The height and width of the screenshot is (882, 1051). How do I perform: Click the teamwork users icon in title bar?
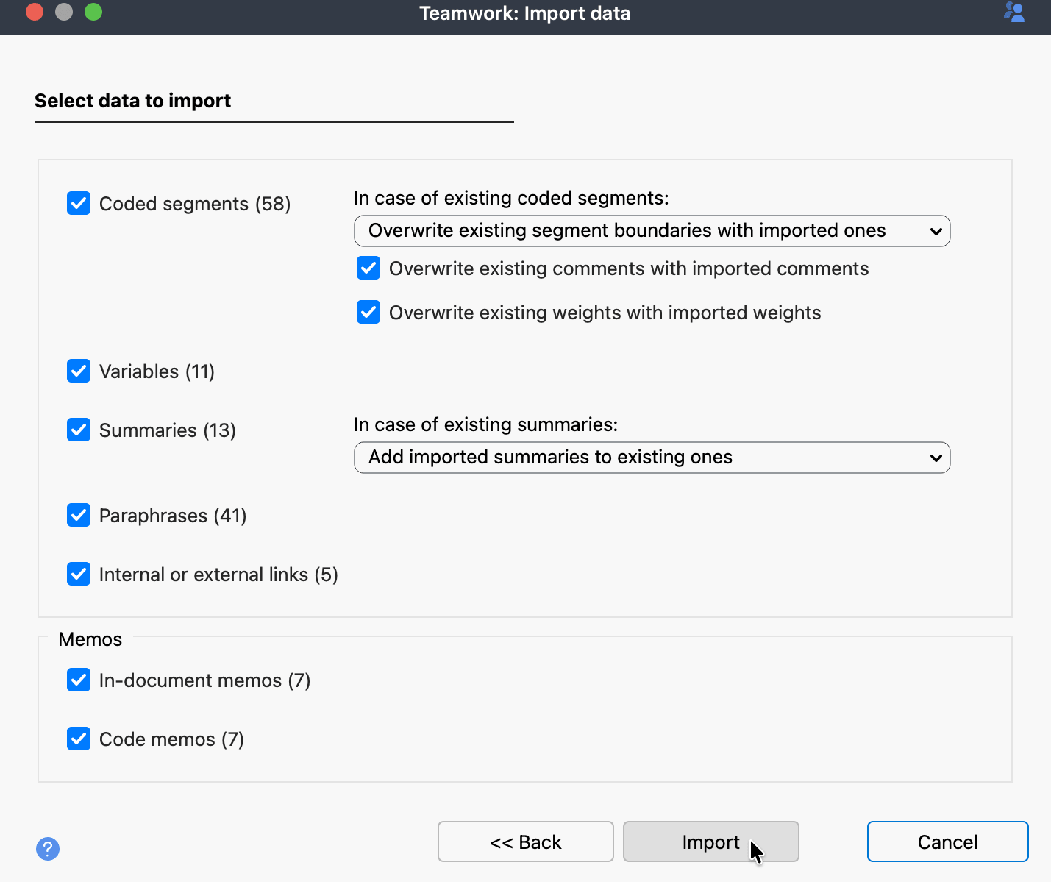pyautogui.click(x=1014, y=12)
